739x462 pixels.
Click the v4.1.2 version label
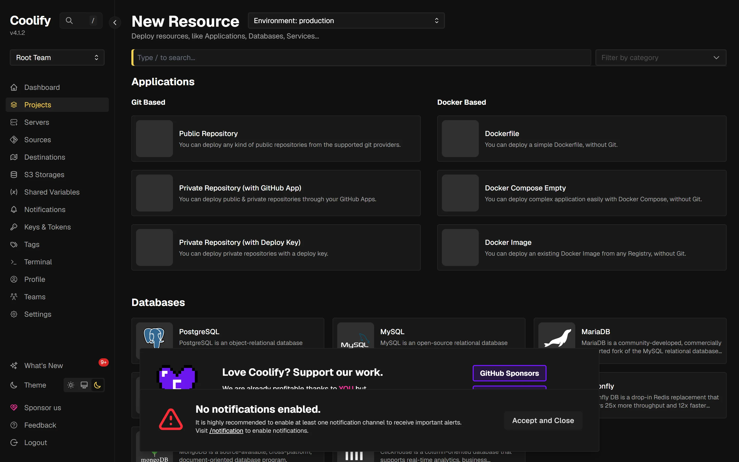click(x=17, y=33)
